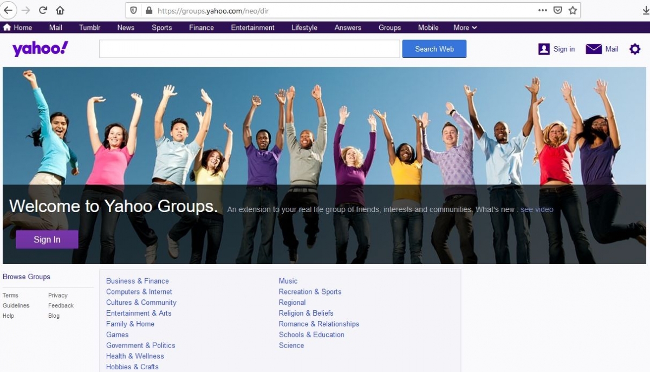Open the Guidelines footer link

pyautogui.click(x=16, y=305)
